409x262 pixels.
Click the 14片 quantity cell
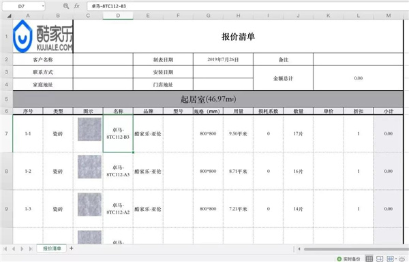click(298, 209)
